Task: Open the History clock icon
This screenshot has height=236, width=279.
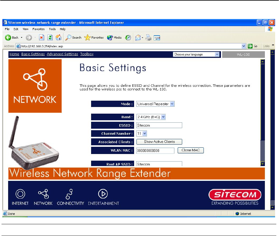Action: pos(128,38)
